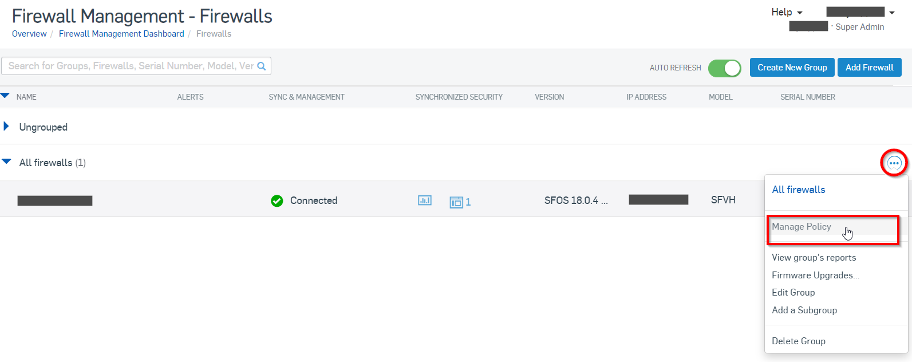This screenshot has height=362, width=912.
Task: Expand the Ungrouped group
Action: point(6,126)
